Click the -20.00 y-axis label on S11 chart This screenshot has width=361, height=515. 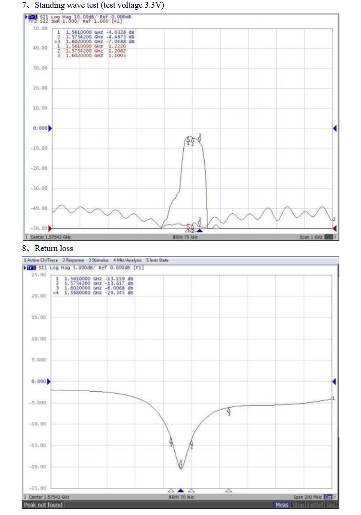[38, 467]
